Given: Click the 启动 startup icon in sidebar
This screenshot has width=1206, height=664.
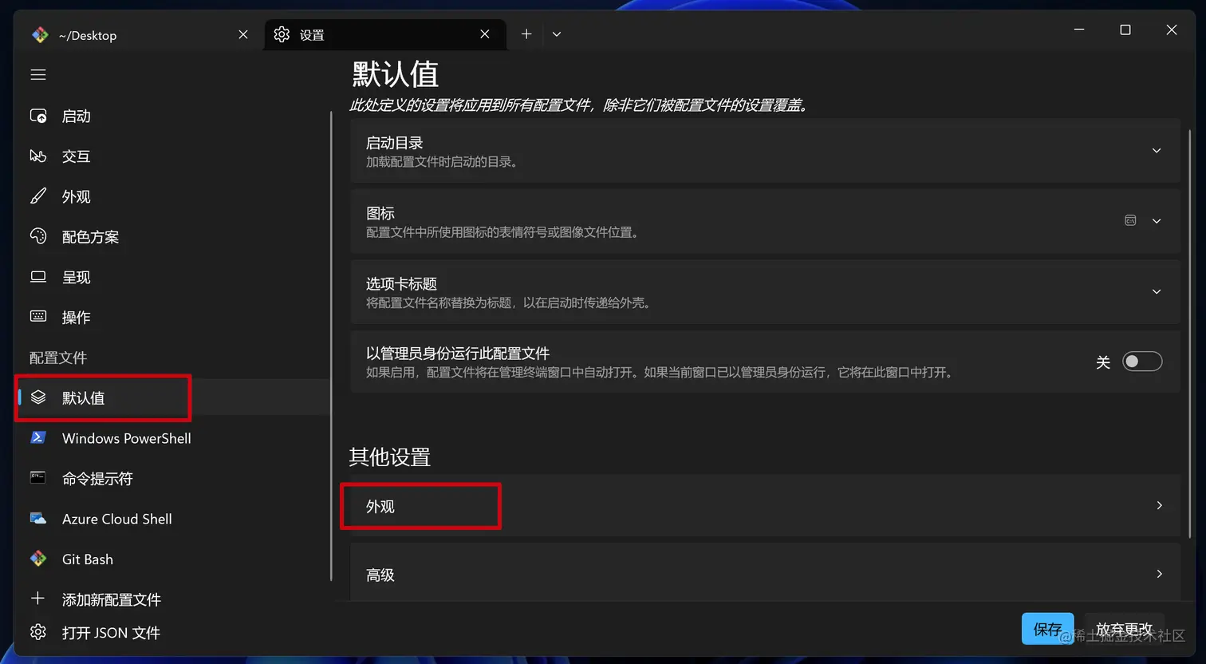Looking at the screenshot, I should 38,117.
